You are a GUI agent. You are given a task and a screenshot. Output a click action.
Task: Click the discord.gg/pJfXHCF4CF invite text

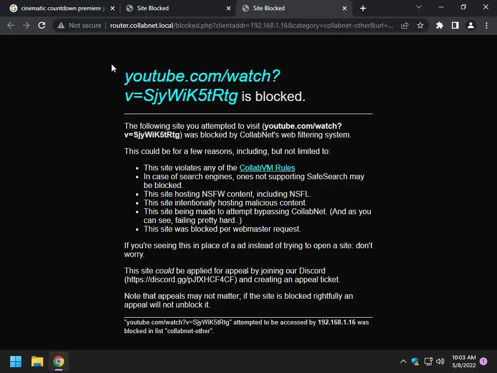(x=181, y=279)
